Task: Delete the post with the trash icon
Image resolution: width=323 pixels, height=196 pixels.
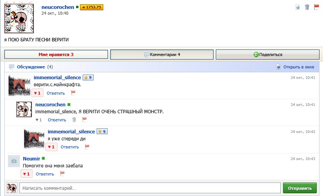Action: coord(307,7)
